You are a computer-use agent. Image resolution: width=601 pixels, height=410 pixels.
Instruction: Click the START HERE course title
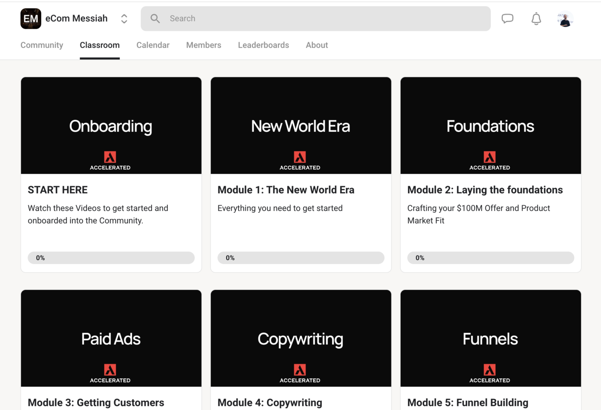[x=58, y=190]
